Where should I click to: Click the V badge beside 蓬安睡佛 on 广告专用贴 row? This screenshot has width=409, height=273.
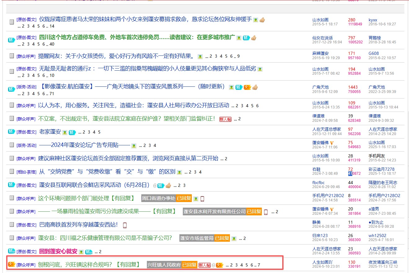tap(332, 143)
